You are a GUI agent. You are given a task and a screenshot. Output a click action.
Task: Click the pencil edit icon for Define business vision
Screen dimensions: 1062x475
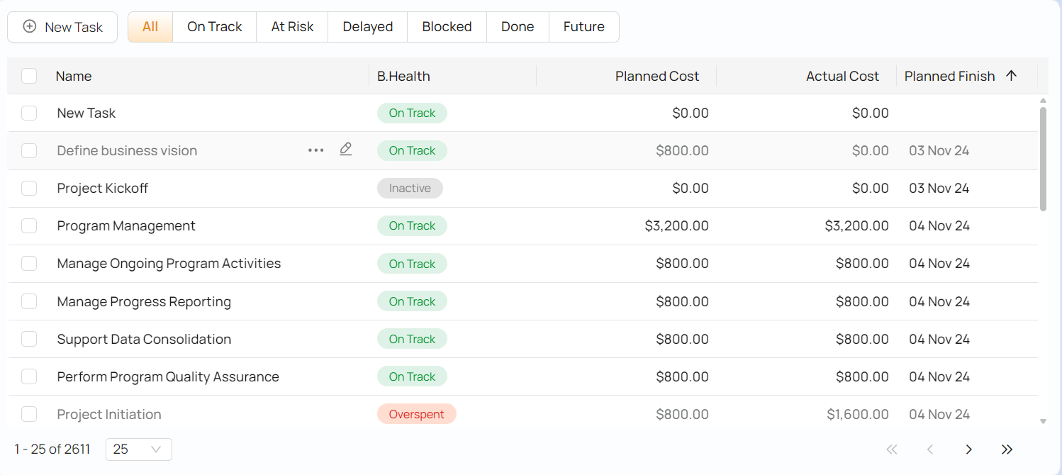point(346,150)
